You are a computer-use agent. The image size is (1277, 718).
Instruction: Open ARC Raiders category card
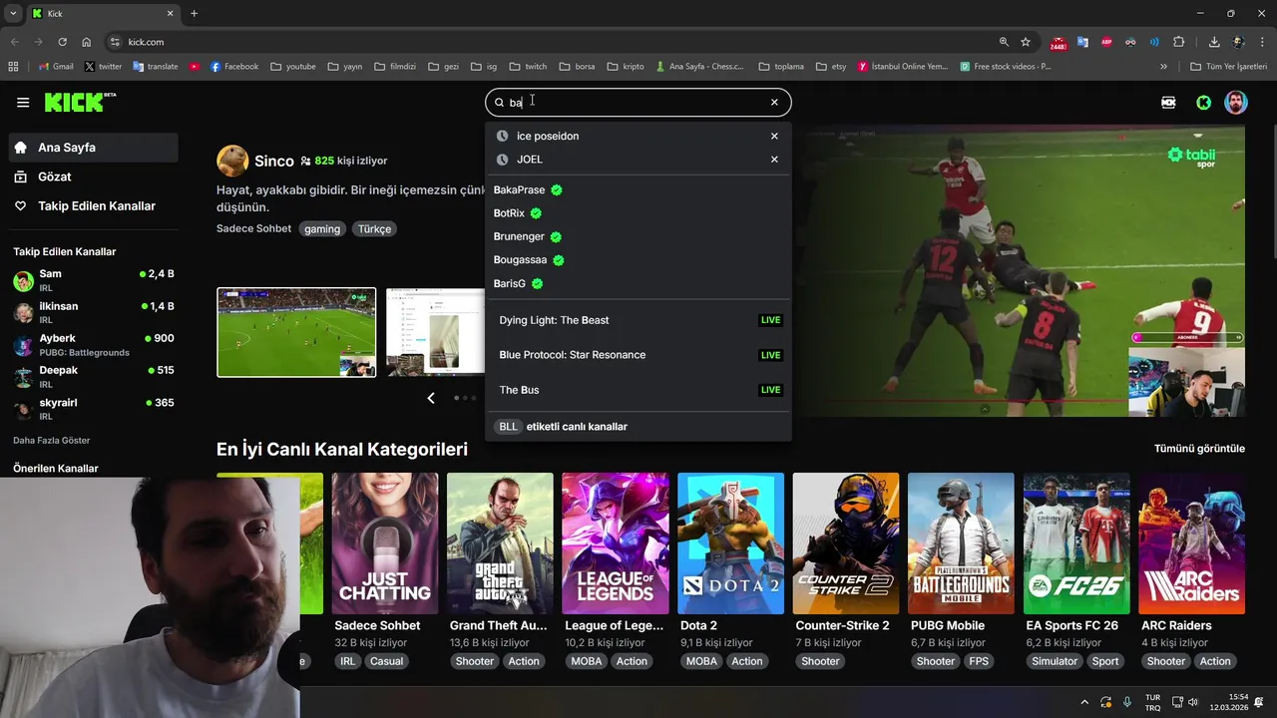[1192, 543]
